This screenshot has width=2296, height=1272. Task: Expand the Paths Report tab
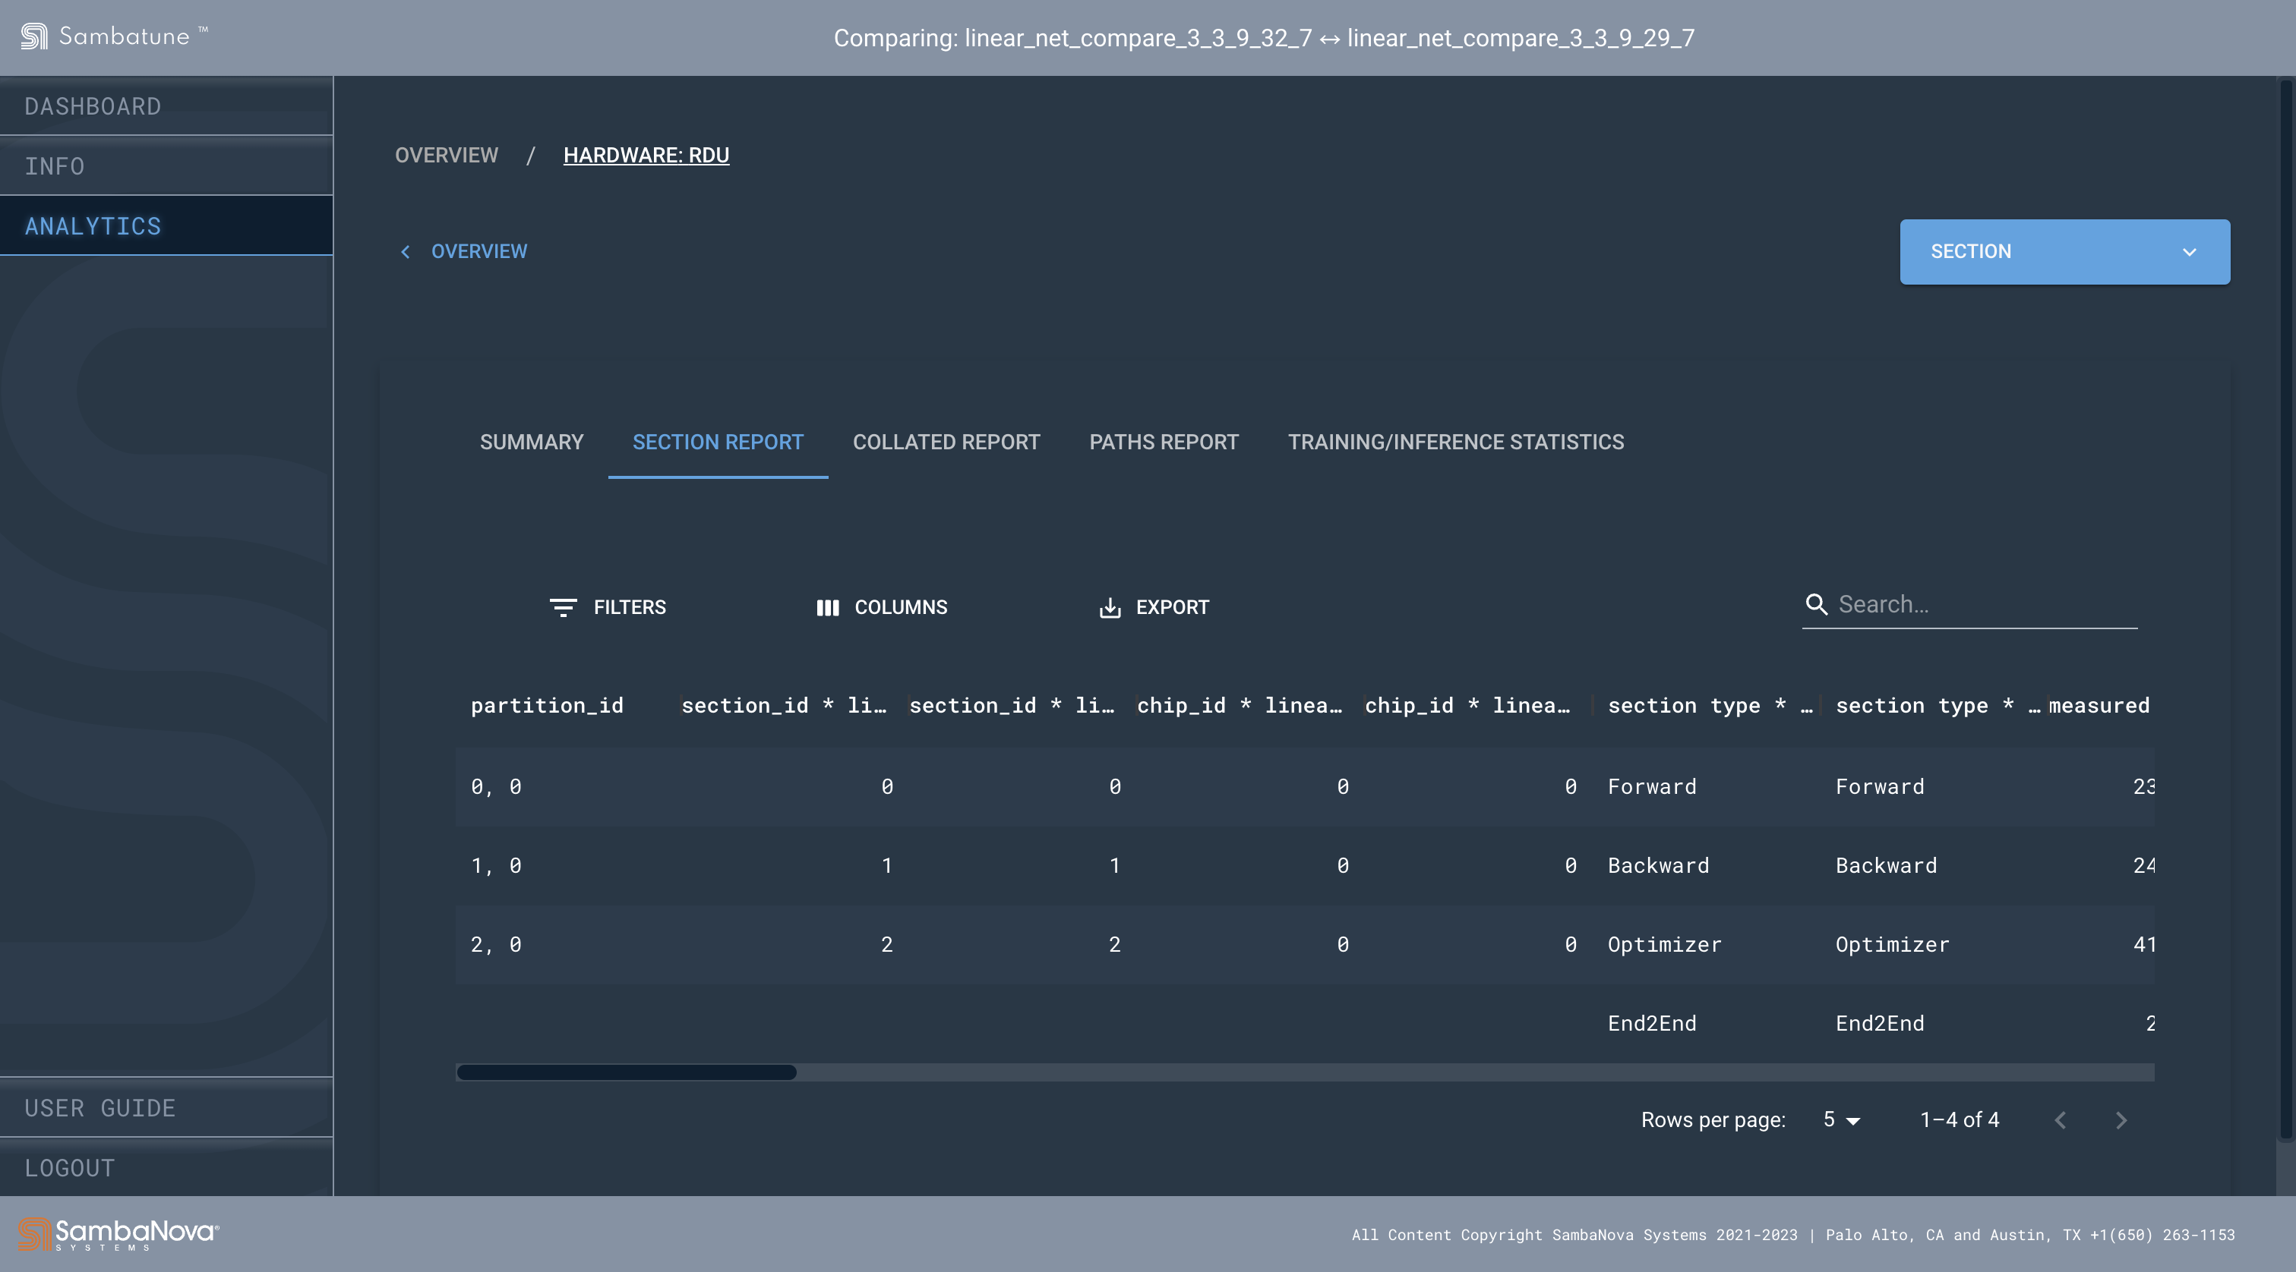(1163, 441)
